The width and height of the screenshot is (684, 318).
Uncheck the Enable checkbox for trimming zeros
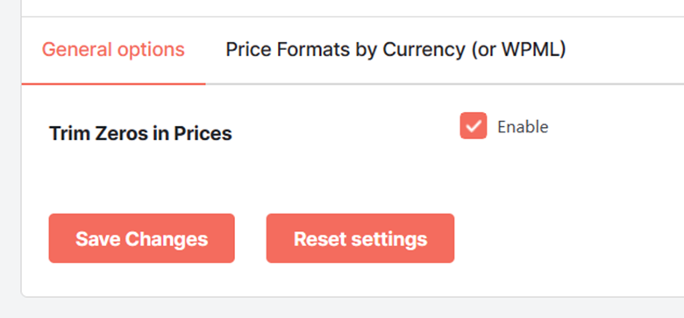click(474, 126)
